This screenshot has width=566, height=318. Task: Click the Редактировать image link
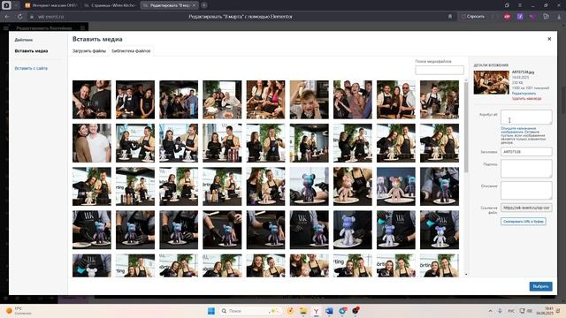(x=524, y=94)
